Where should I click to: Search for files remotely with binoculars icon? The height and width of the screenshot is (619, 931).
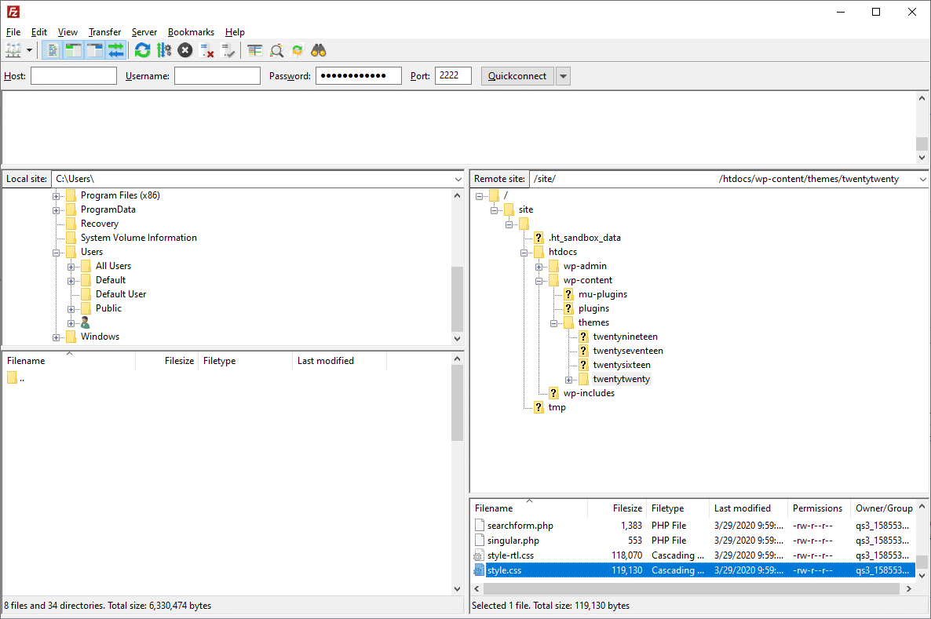click(318, 49)
